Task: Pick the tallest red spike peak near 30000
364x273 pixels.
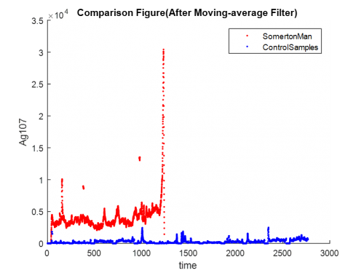Action: tap(164, 50)
